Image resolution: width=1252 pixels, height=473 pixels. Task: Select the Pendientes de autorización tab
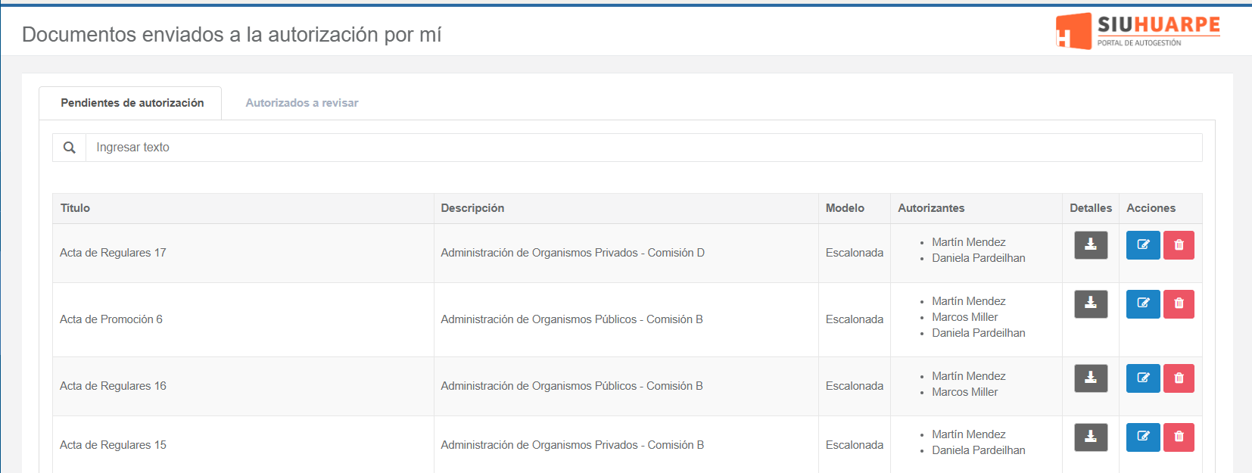(132, 103)
